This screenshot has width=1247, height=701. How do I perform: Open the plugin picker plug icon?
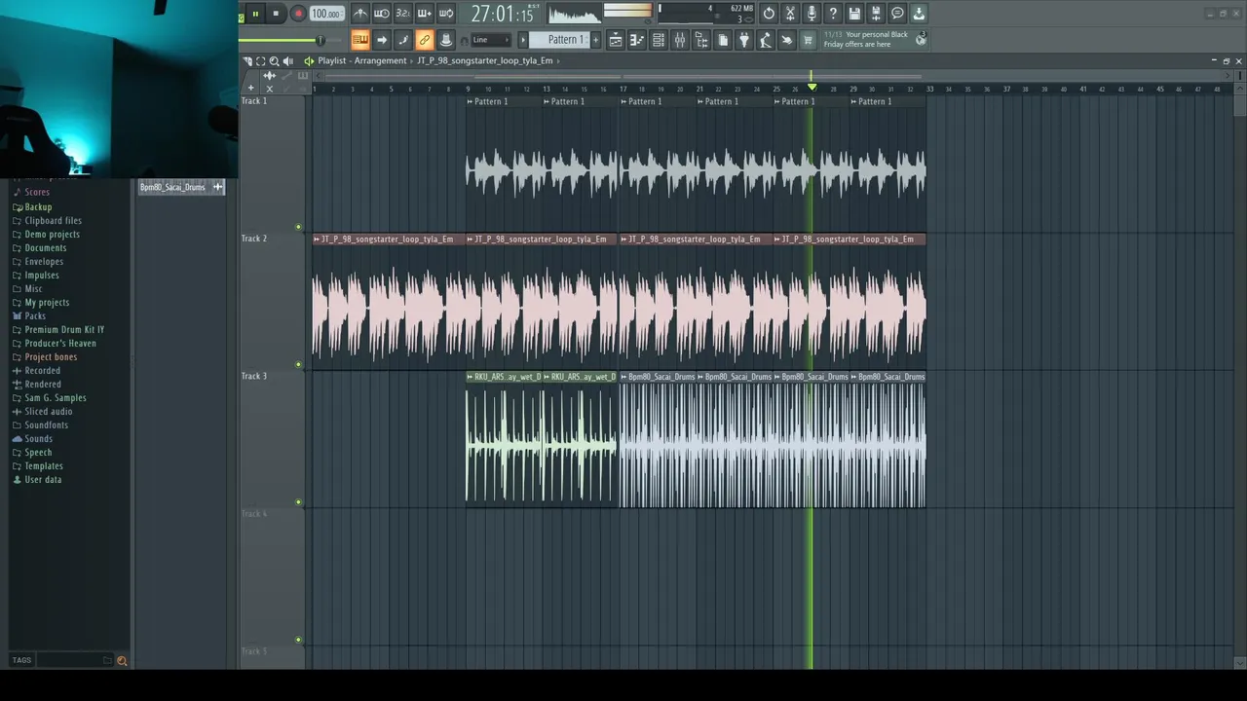(x=744, y=40)
